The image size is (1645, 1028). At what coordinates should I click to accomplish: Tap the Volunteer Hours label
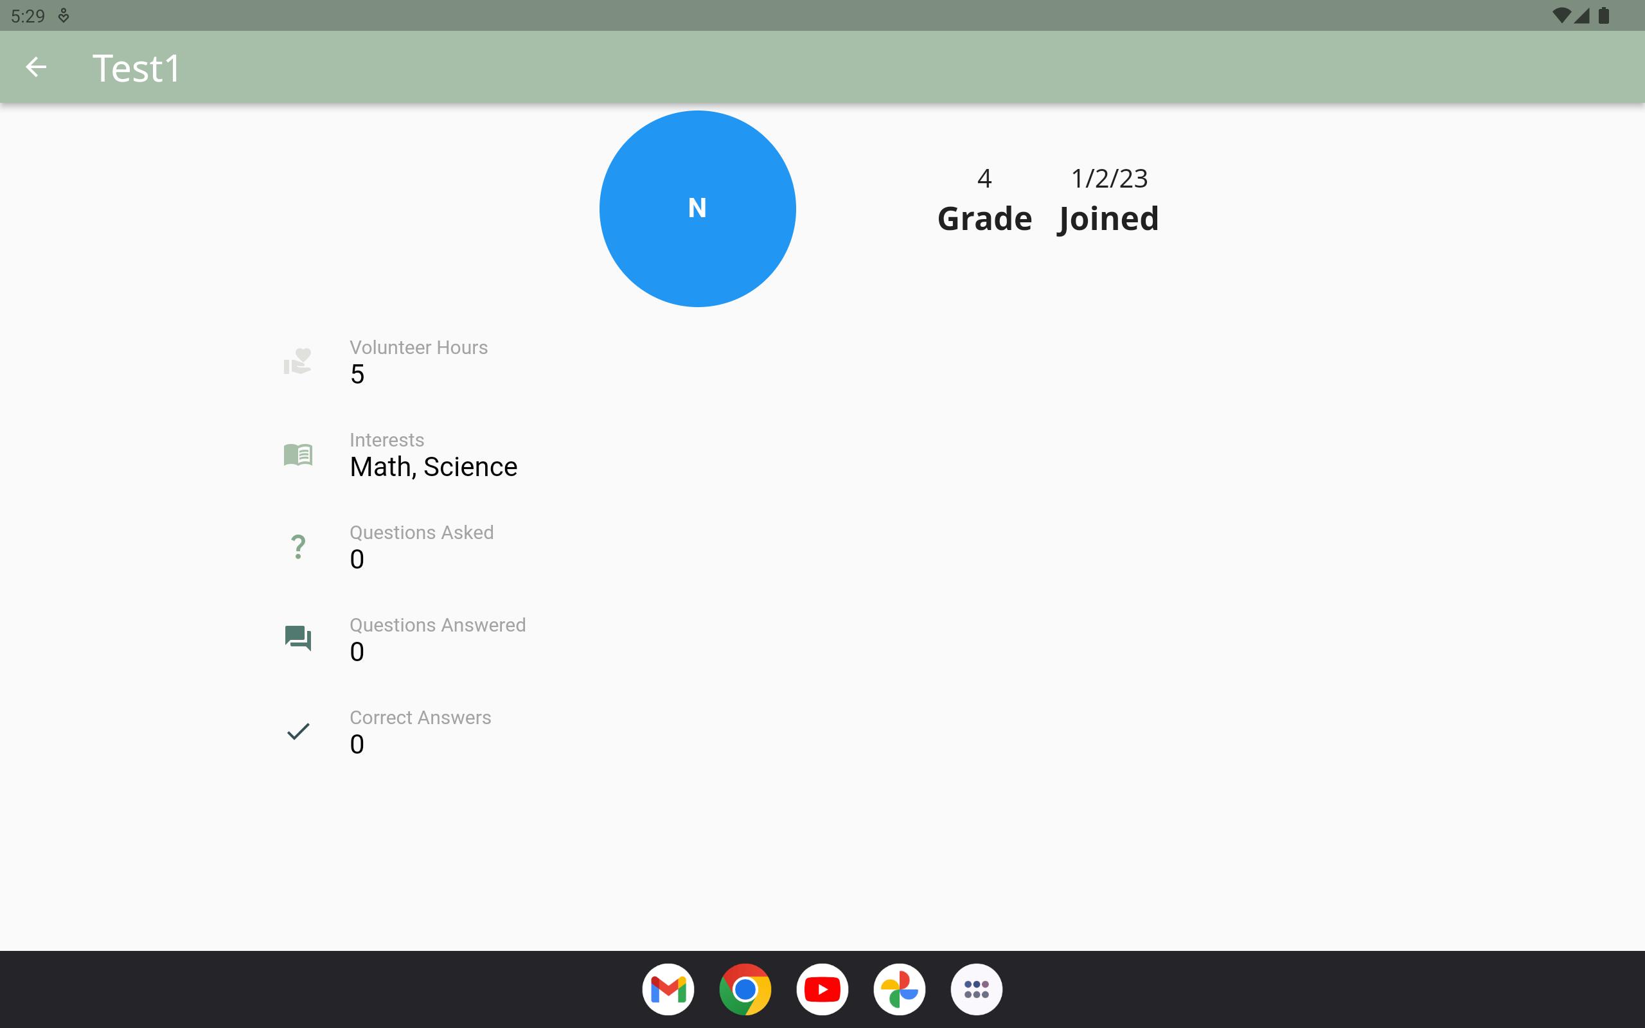(418, 348)
